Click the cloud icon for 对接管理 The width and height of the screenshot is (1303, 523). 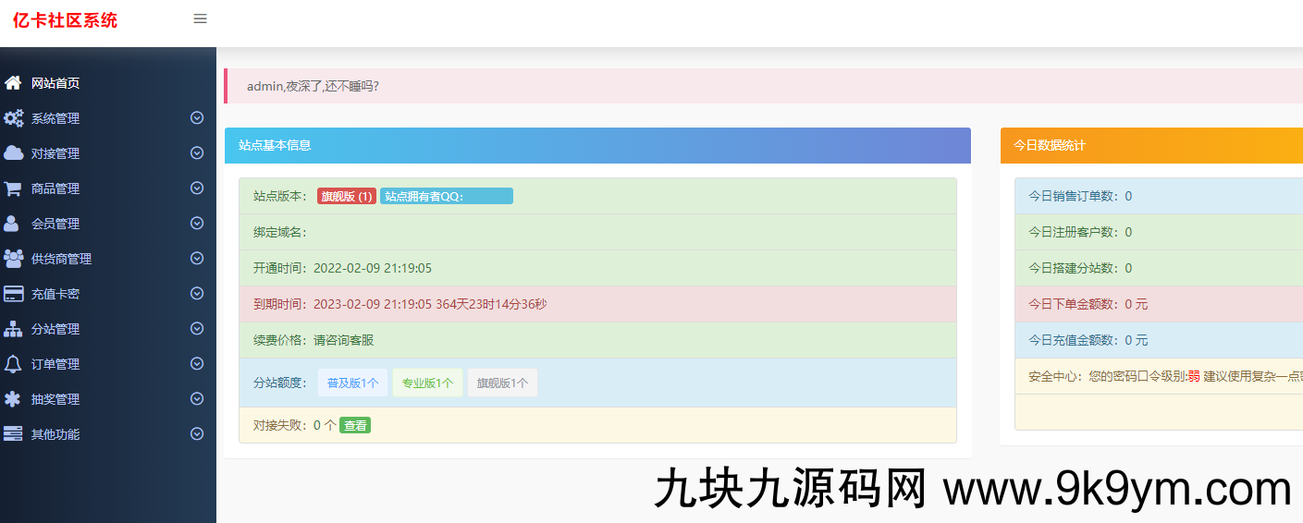tap(14, 153)
